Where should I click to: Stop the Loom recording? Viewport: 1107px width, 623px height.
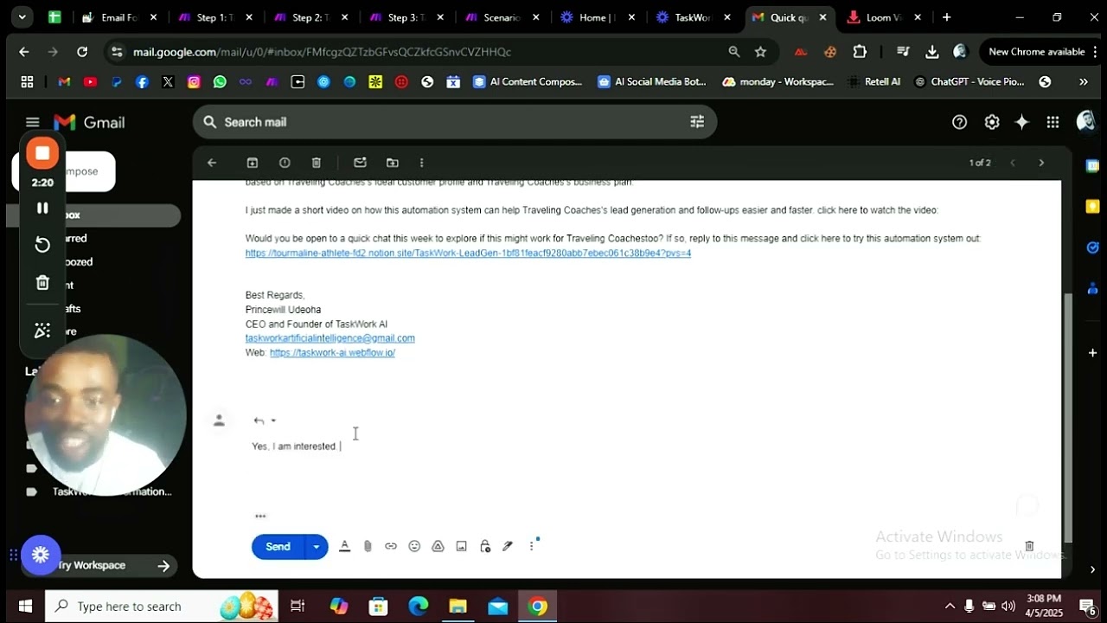coord(42,153)
